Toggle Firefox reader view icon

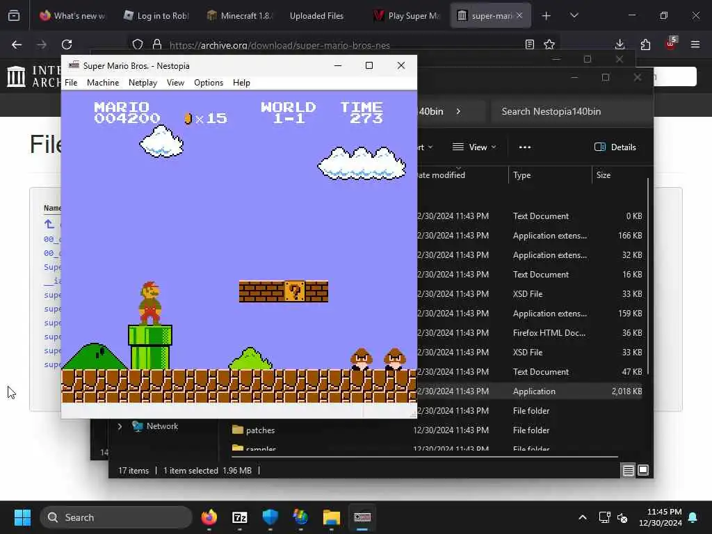pyautogui.click(x=529, y=44)
